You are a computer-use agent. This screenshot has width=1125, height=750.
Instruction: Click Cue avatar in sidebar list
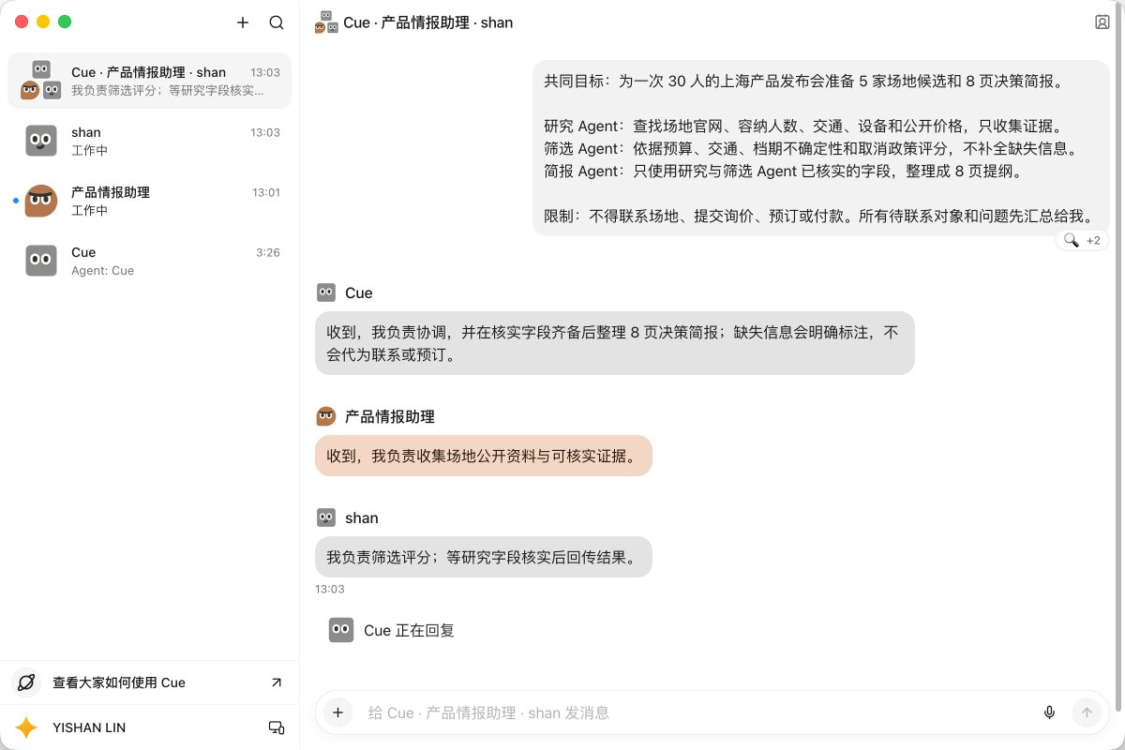[x=41, y=261]
